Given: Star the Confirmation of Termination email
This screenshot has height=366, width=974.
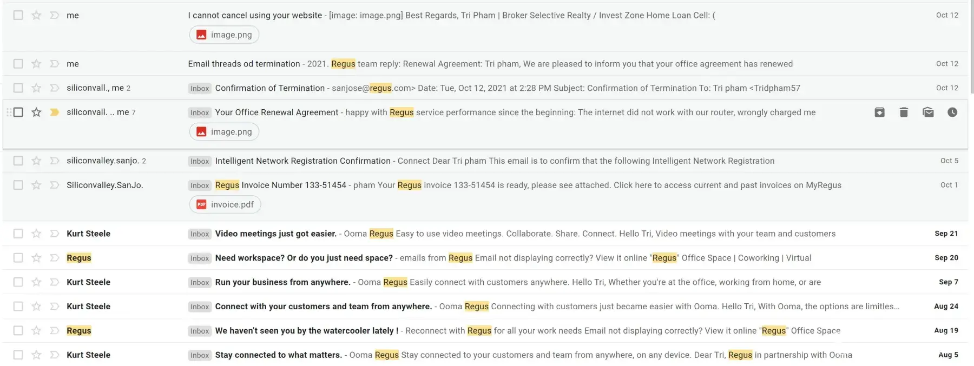Looking at the screenshot, I should tap(36, 88).
